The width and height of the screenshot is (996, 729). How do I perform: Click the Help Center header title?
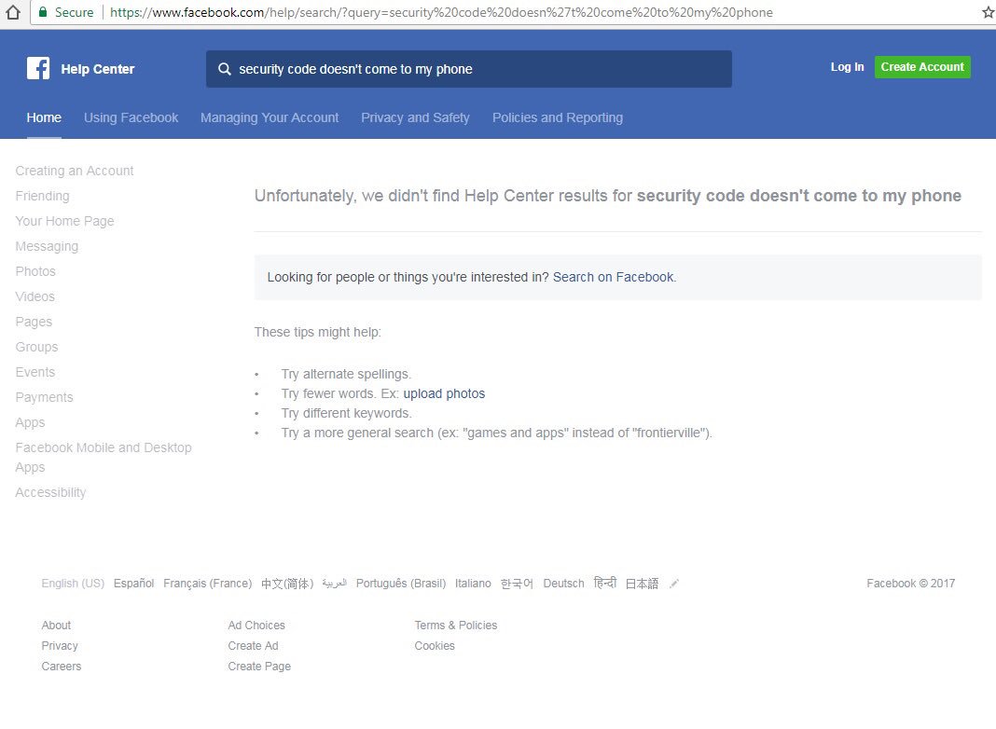click(x=98, y=69)
